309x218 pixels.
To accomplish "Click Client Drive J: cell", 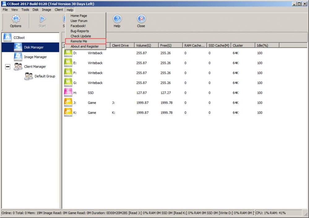I will (x=113, y=103).
